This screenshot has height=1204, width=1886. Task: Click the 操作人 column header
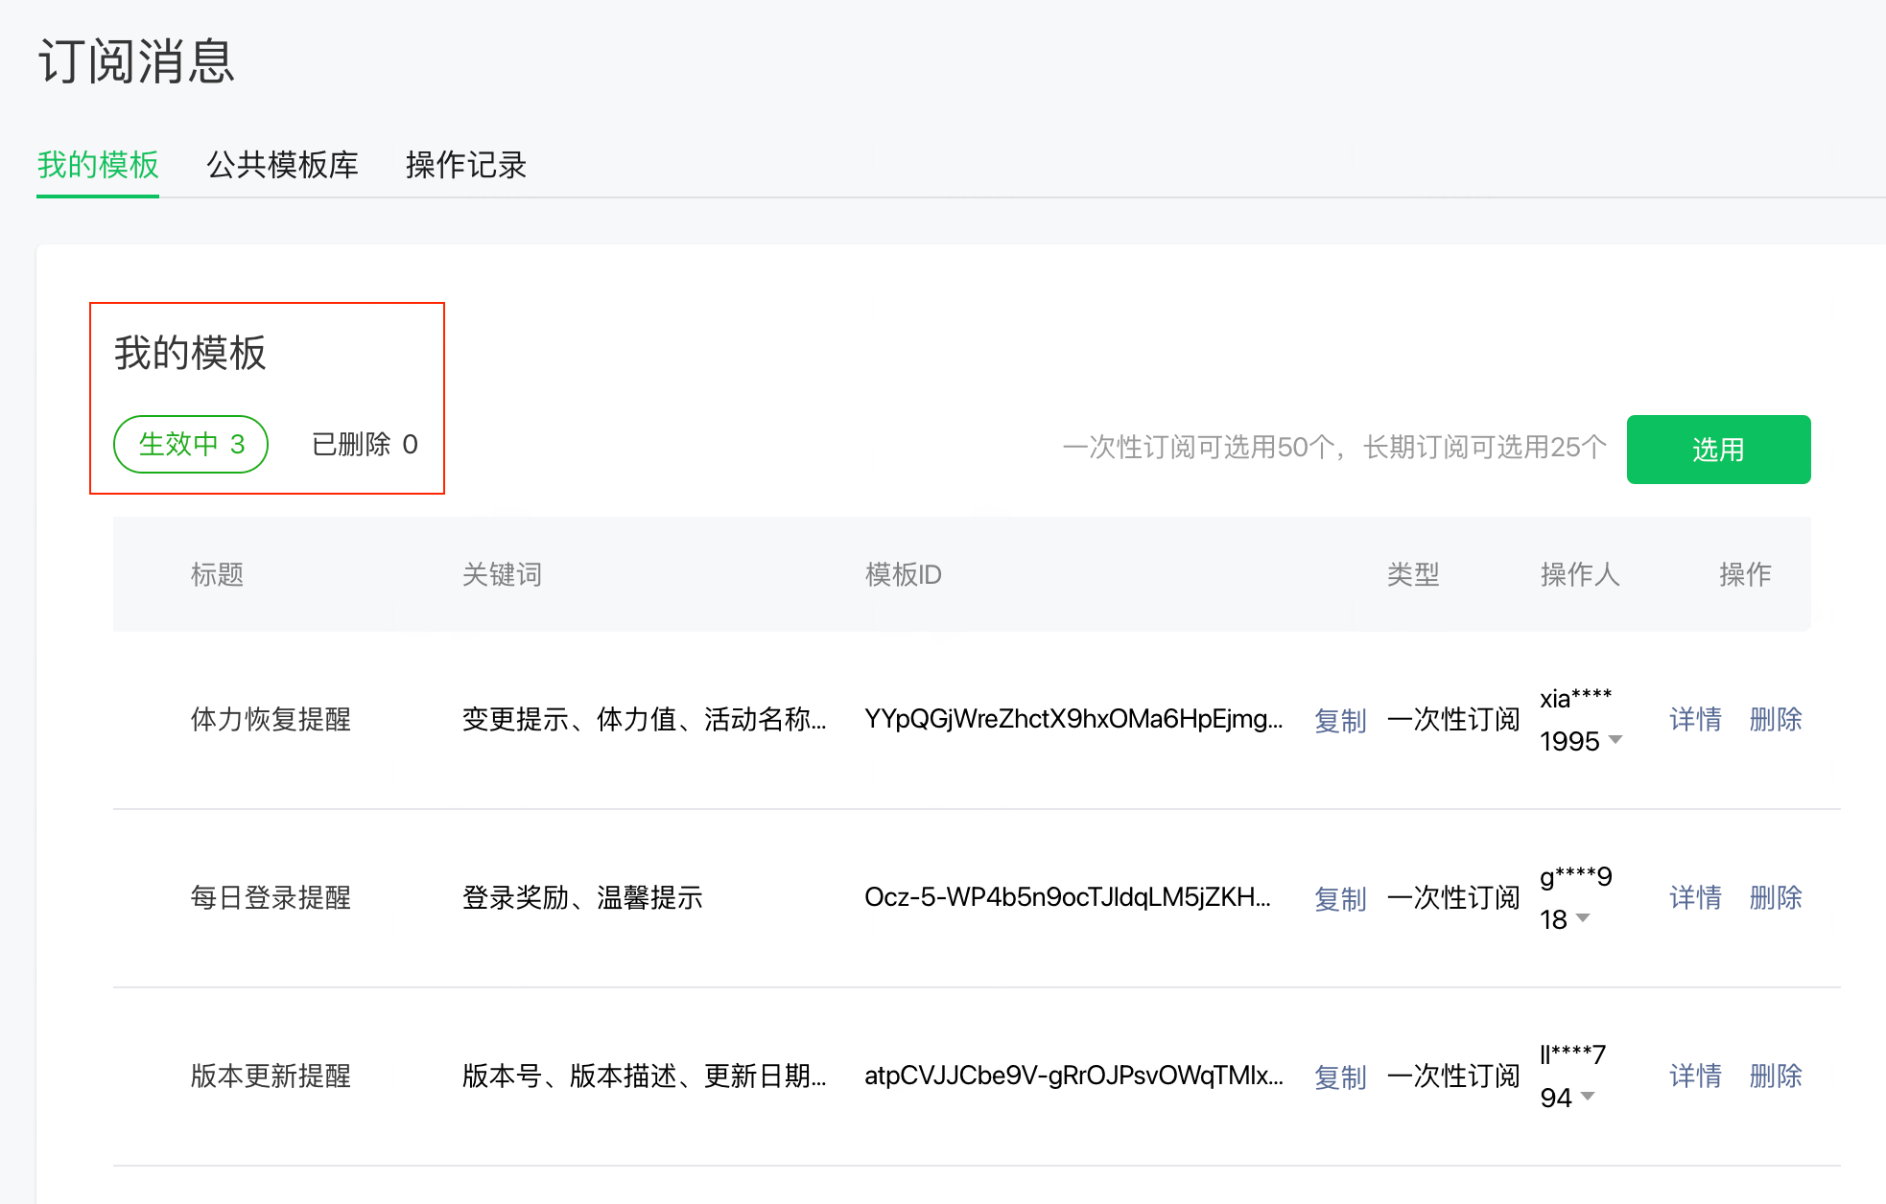(x=1580, y=574)
